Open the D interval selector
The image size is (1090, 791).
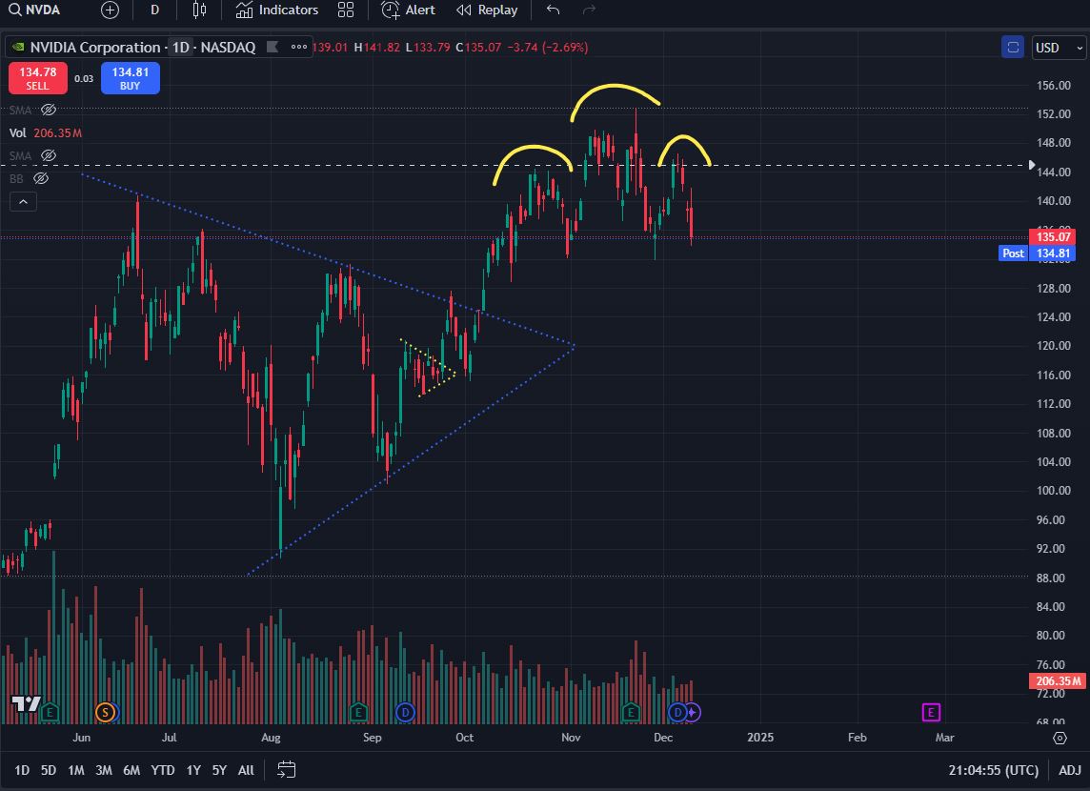pos(154,10)
